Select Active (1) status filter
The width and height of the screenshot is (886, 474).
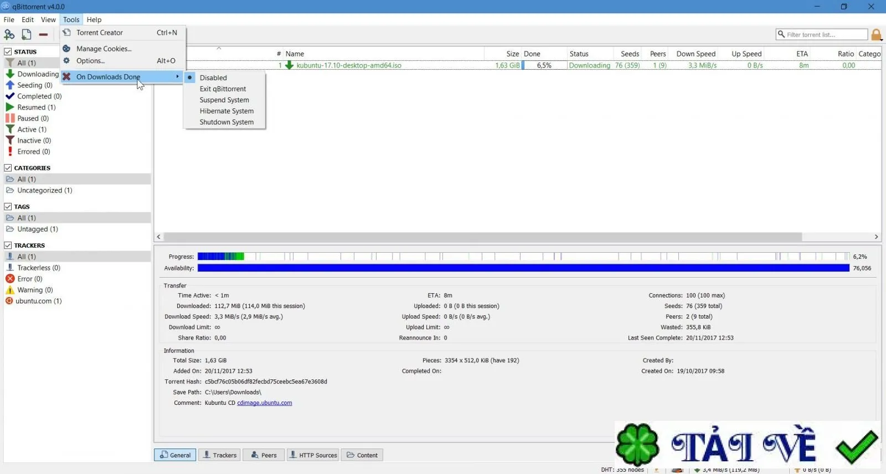32,129
